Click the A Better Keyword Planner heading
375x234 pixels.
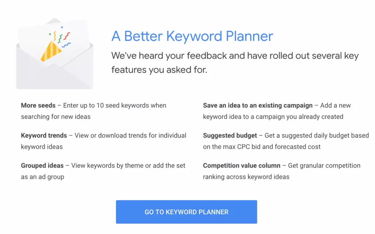pyautogui.click(x=192, y=36)
